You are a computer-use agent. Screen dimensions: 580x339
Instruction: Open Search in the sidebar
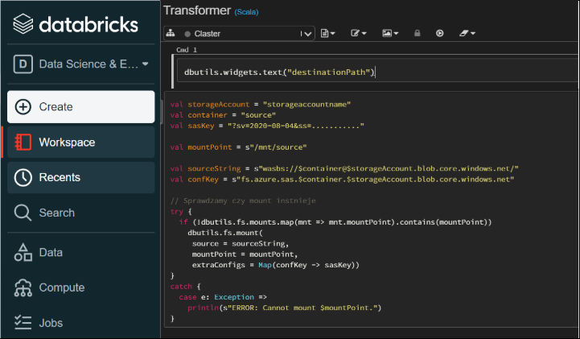[x=81, y=213]
